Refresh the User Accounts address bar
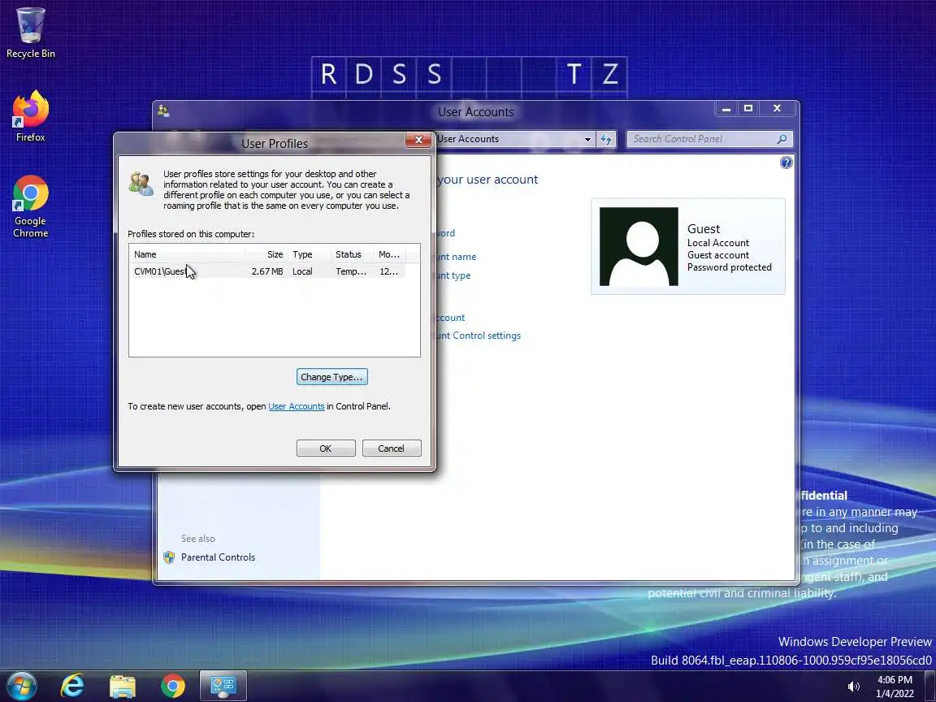Screen dimensions: 936x702 606,139
